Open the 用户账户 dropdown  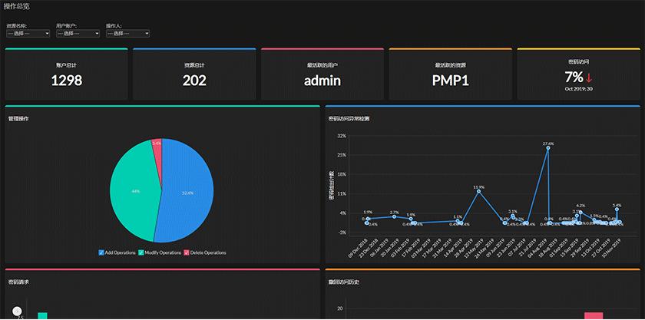click(x=78, y=33)
